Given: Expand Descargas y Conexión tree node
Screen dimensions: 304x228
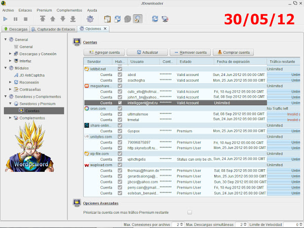Looking at the screenshot, I should [x=10, y=54].
